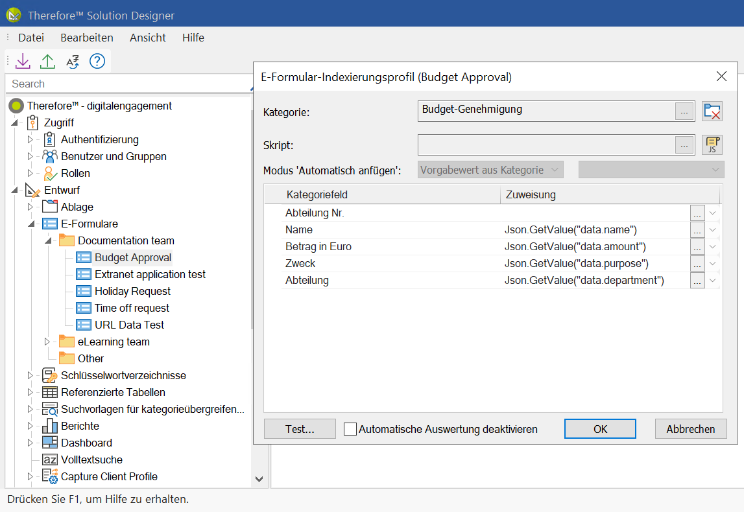
Task: Expand the Rollen node
Action: point(30,174)
